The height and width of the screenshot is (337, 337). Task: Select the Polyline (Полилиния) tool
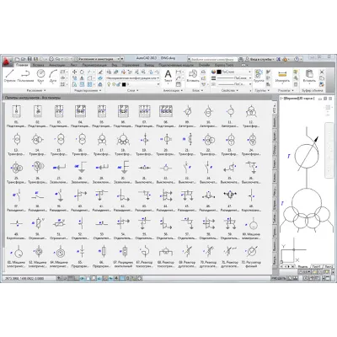point(25,76)
